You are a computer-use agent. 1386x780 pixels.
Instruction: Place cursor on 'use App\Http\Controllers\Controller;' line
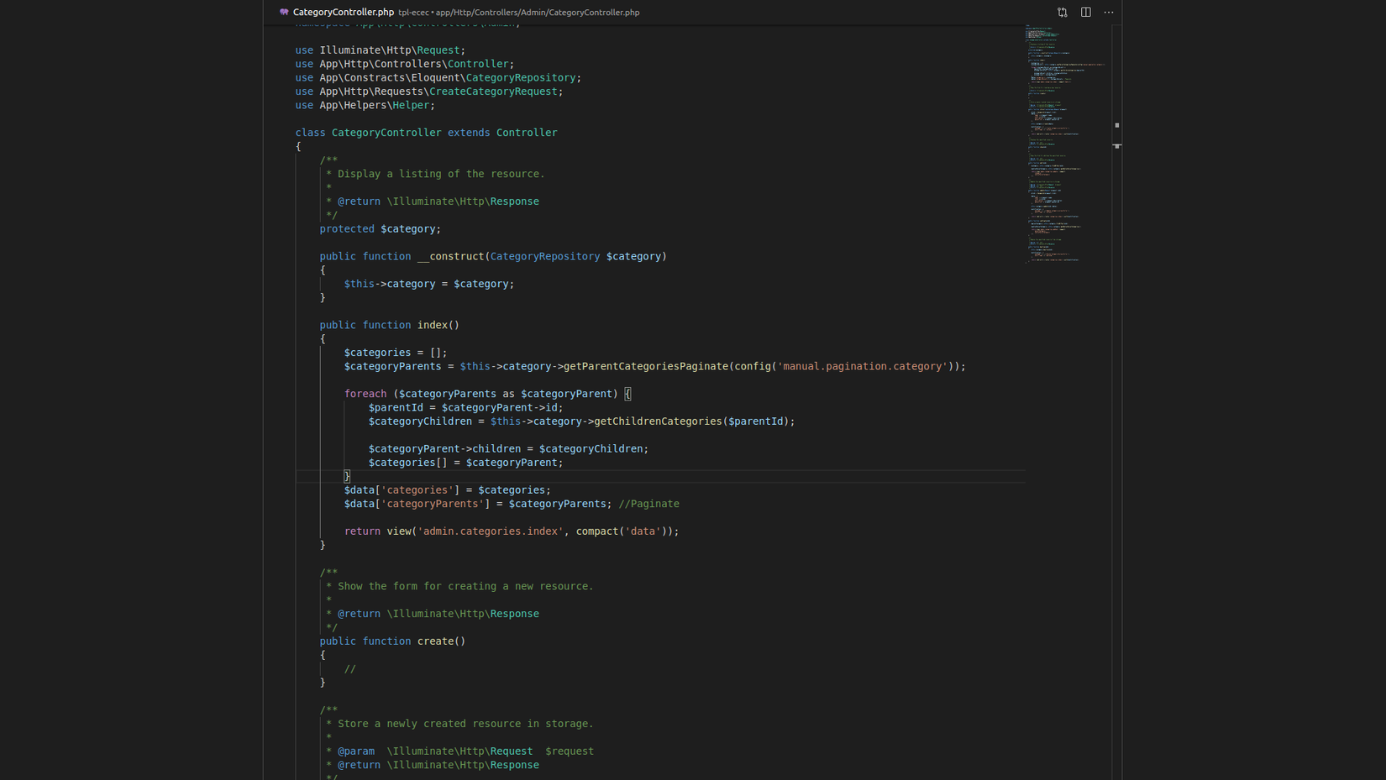(x=405, y=64)
